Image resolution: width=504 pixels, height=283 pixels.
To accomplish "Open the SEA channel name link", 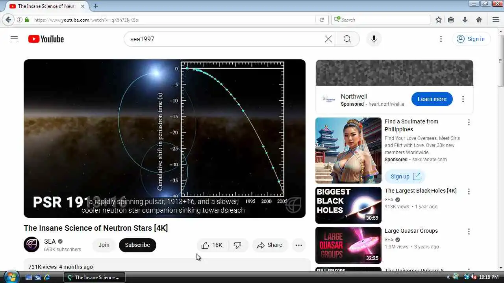I will coord(50,241).
